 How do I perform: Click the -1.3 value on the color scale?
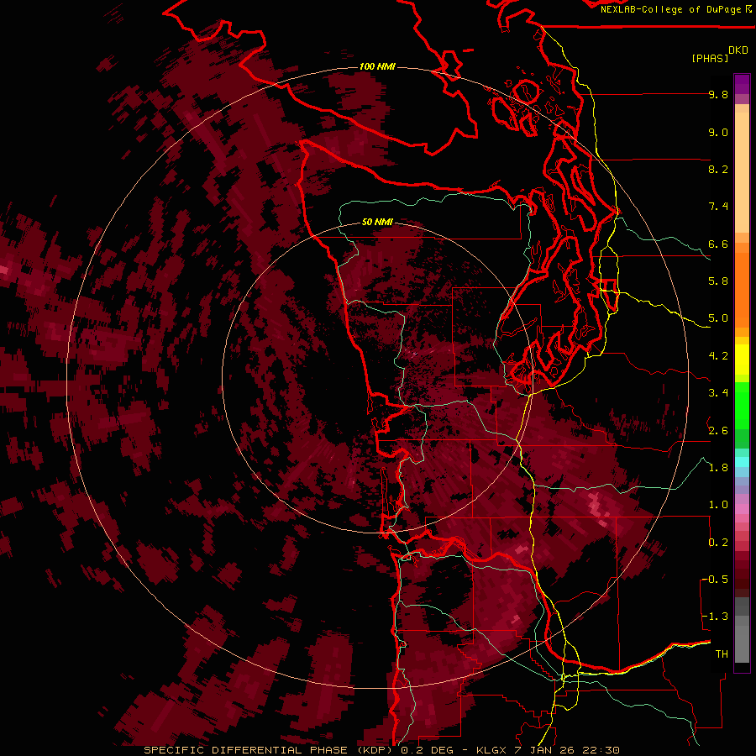click(715, 617)
